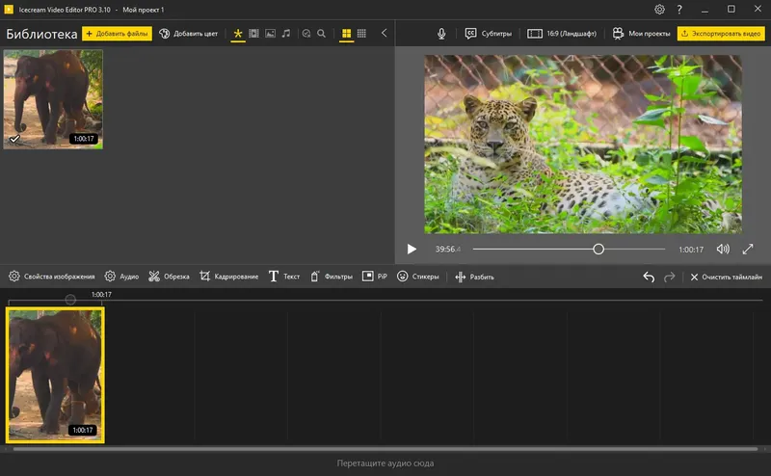The width and height of the screenshot is (771, 476).
Task: Click the preview playback seek slider handle
Action: (x=598, y=249)
